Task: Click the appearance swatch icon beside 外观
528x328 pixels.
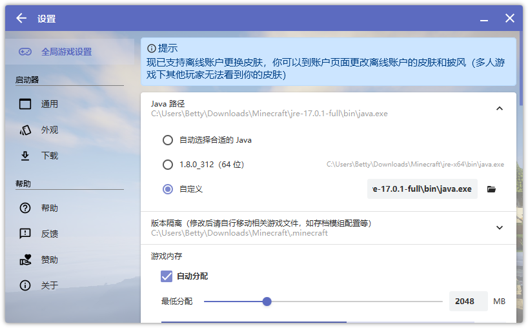Action: pos(25,130)
